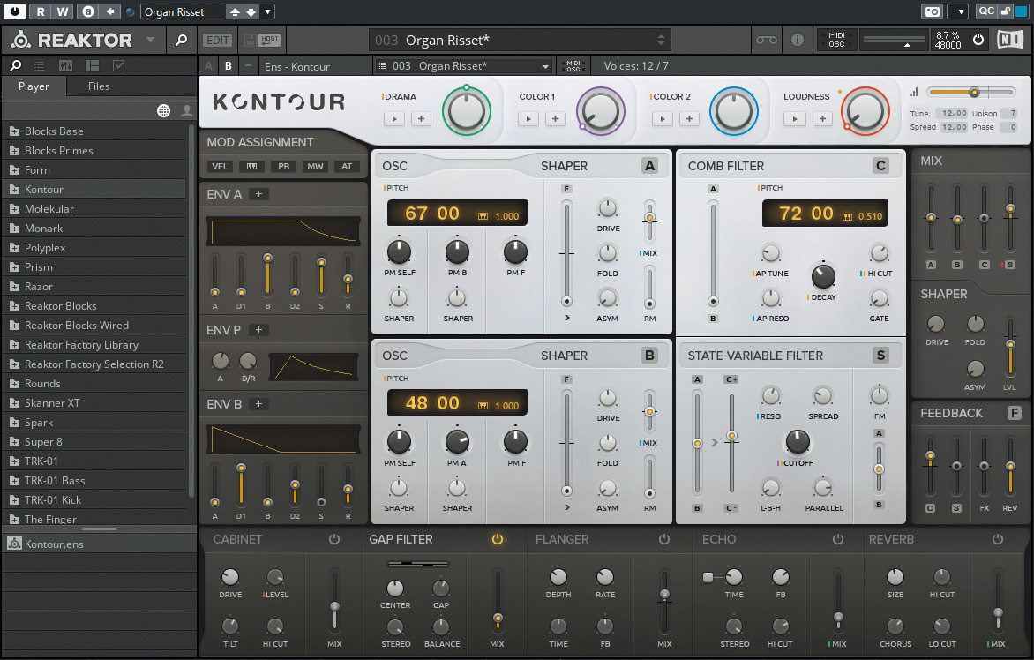
Task: Open the browser search icon in sidebar
Action: [15, 65]
